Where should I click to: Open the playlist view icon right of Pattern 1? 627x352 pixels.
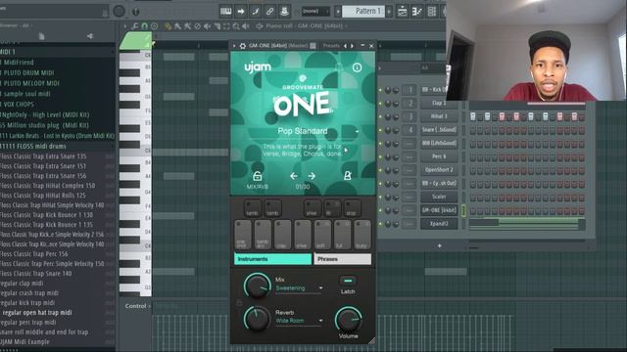pos(403,12)
